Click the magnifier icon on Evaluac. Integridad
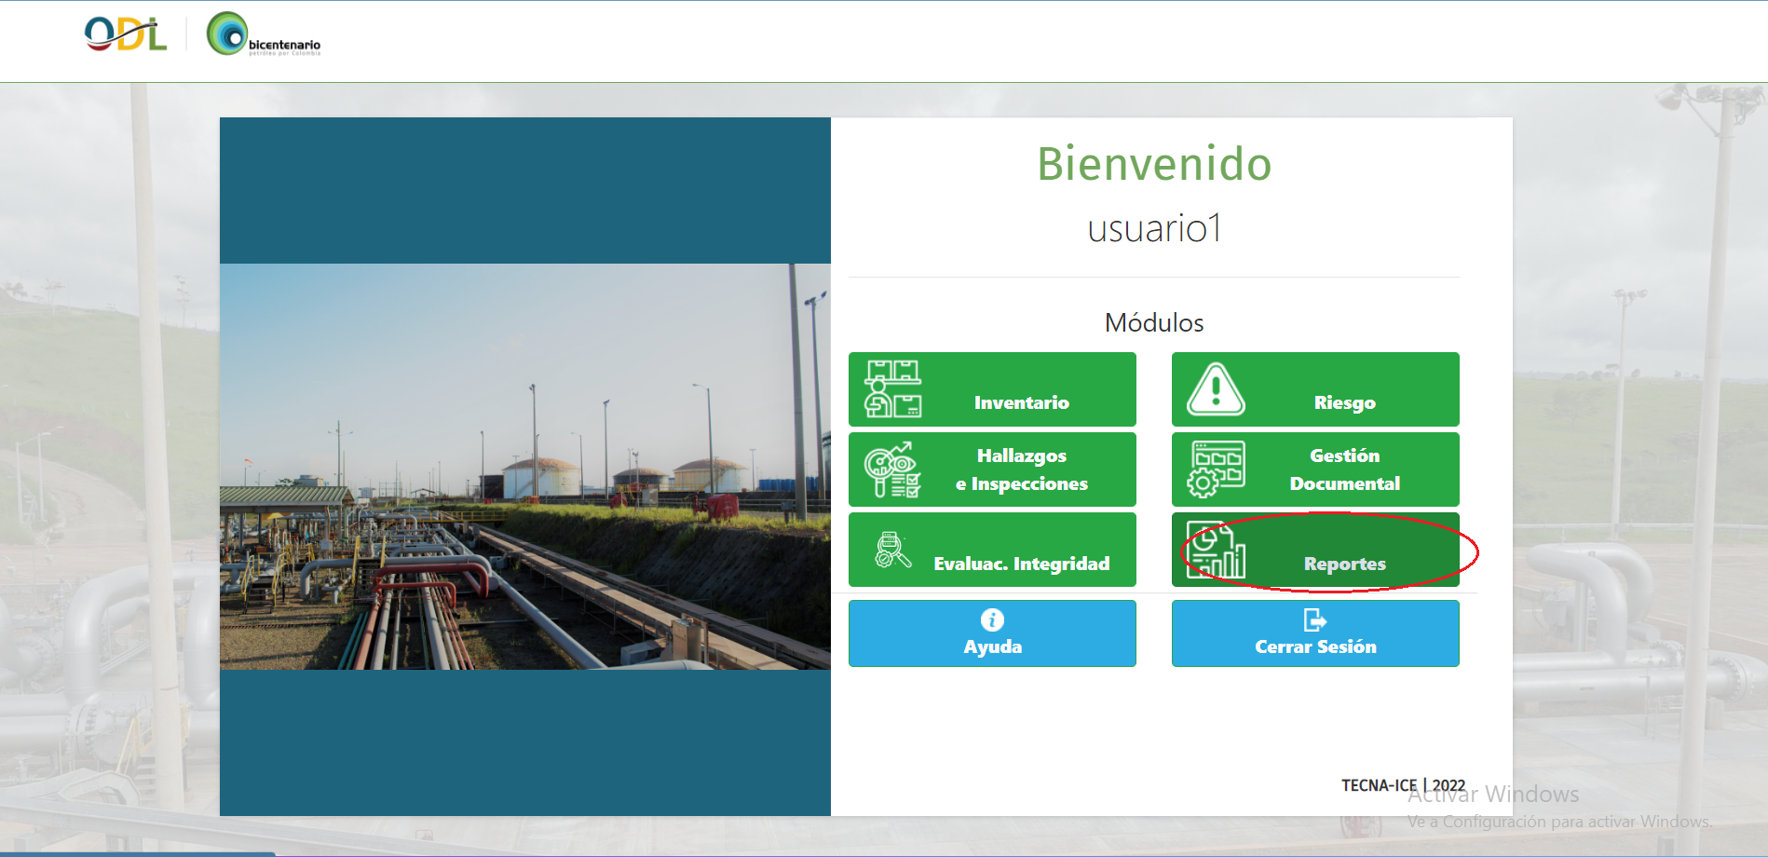Image resolution: width=1768 pixels, height=857 pixels. coord(892,551)
